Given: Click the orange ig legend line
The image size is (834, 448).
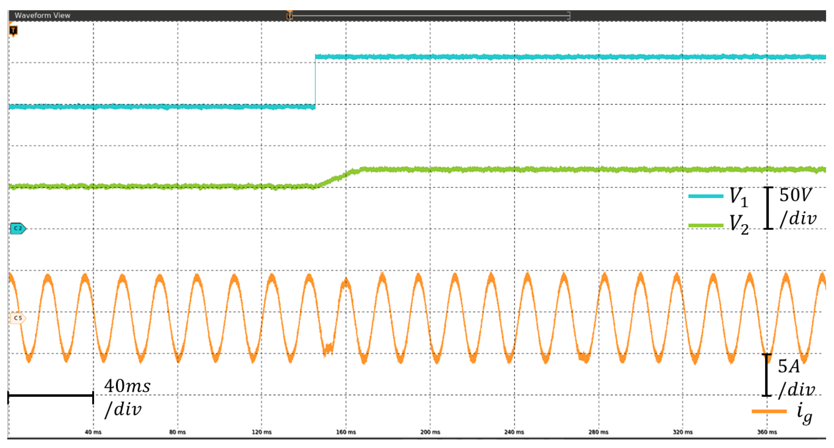Looking at the screenshot, I should coord(769,411).
